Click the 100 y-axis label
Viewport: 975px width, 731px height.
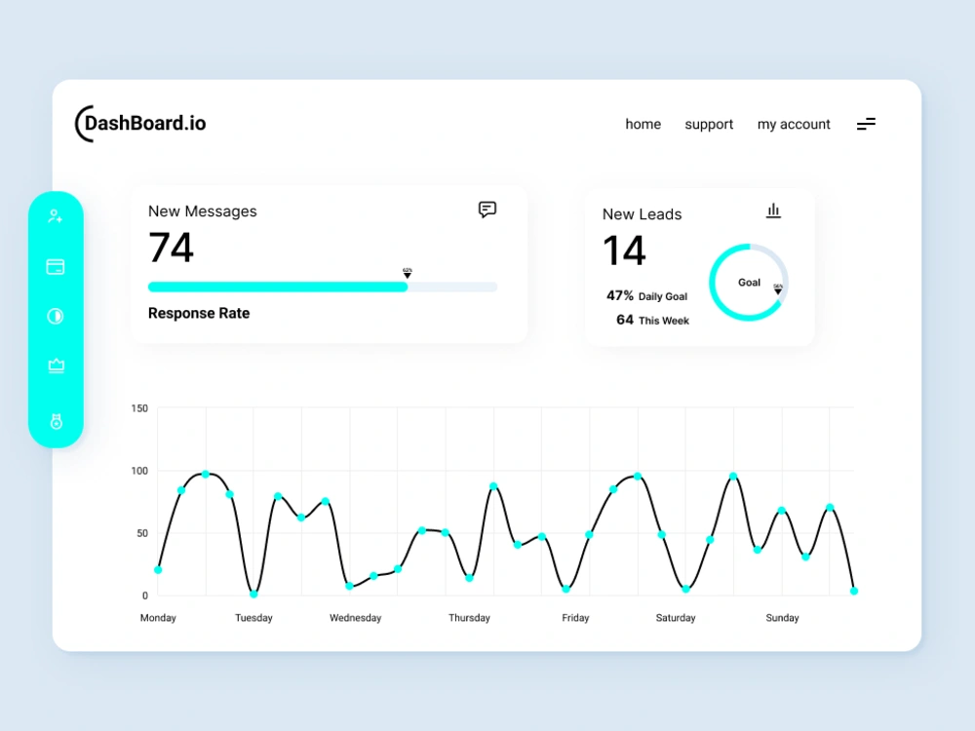[x=139, y=471]
